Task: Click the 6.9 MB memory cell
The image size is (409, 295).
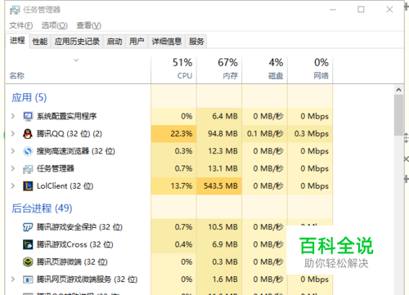Action: coord(219,244)
